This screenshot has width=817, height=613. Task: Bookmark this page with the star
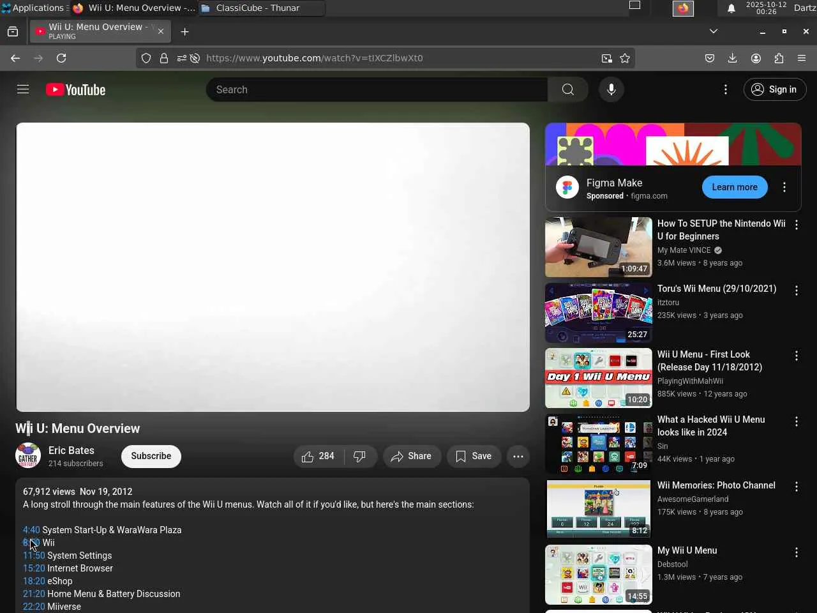(625, 58)
